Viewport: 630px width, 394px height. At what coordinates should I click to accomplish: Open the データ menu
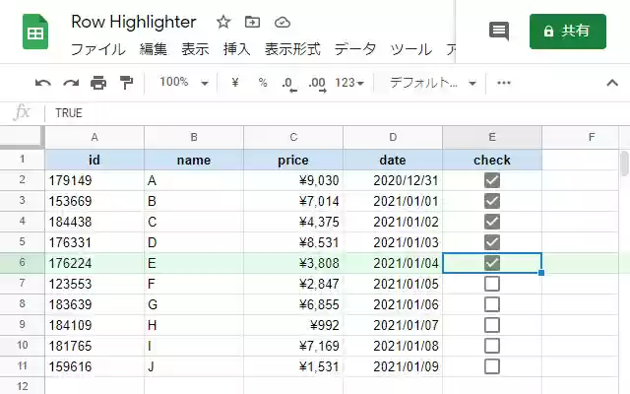click(355, 50)
